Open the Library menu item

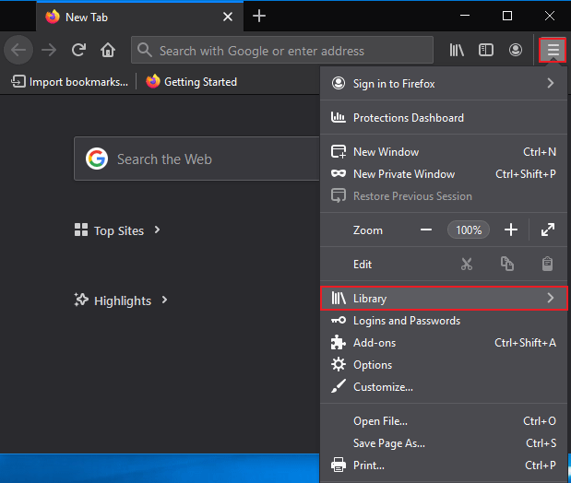(444, 299)
